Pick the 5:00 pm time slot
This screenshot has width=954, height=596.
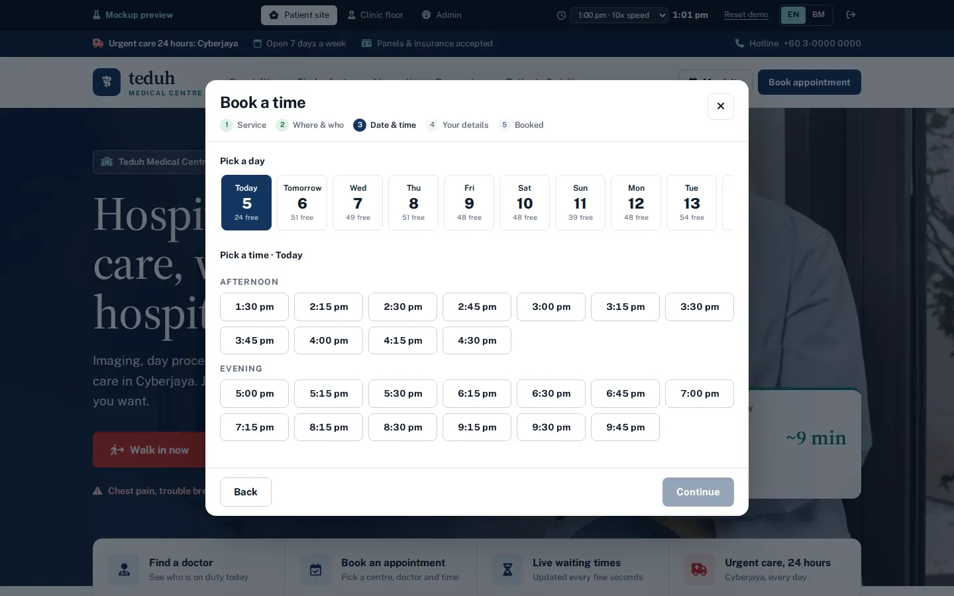pos(254,393)
